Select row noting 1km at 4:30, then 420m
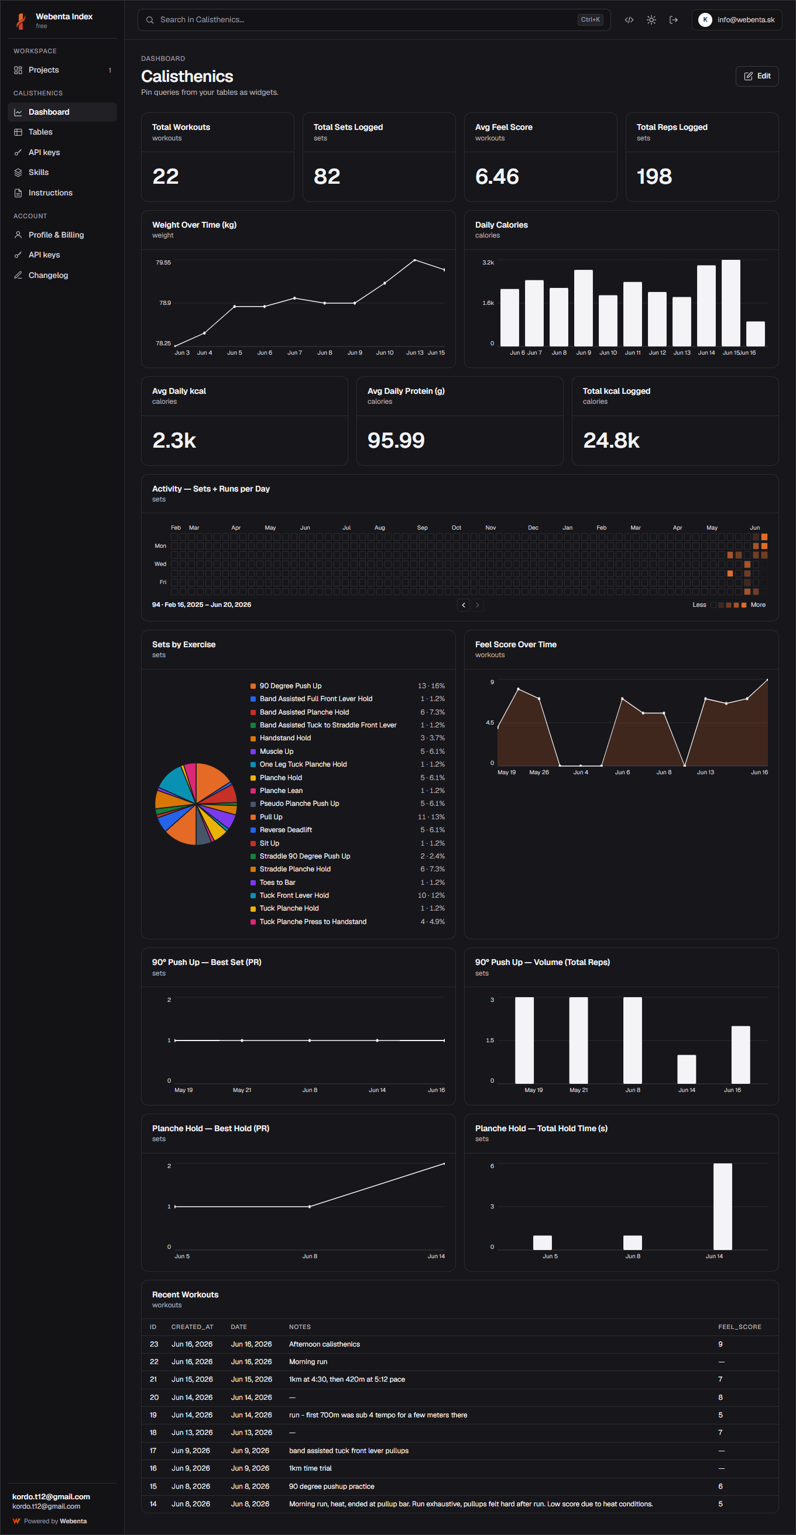 [x=460, y=1379]
